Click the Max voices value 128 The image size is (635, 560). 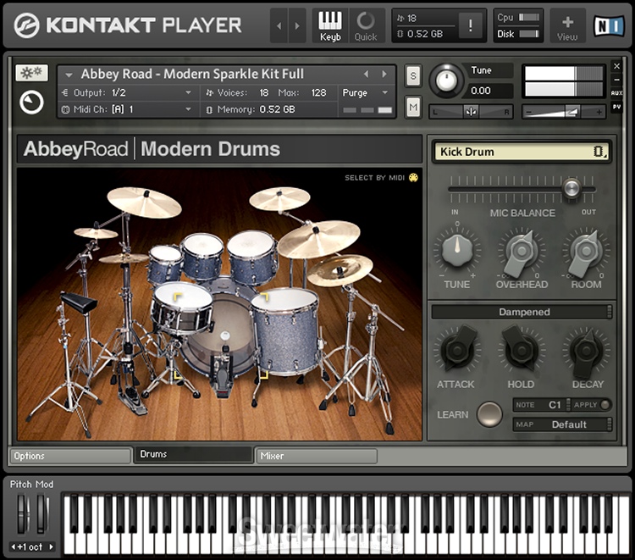click(318, 93)
